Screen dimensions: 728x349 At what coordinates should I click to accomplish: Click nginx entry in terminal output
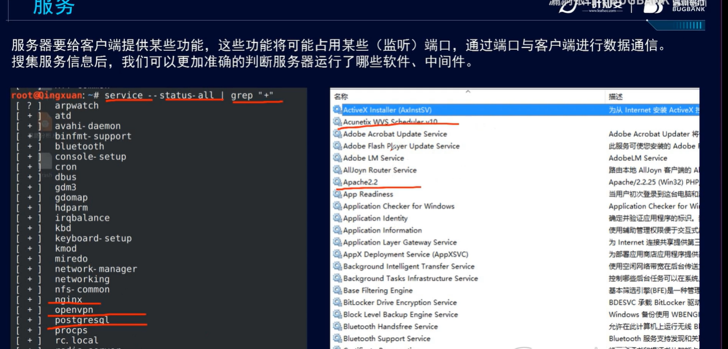69,300
